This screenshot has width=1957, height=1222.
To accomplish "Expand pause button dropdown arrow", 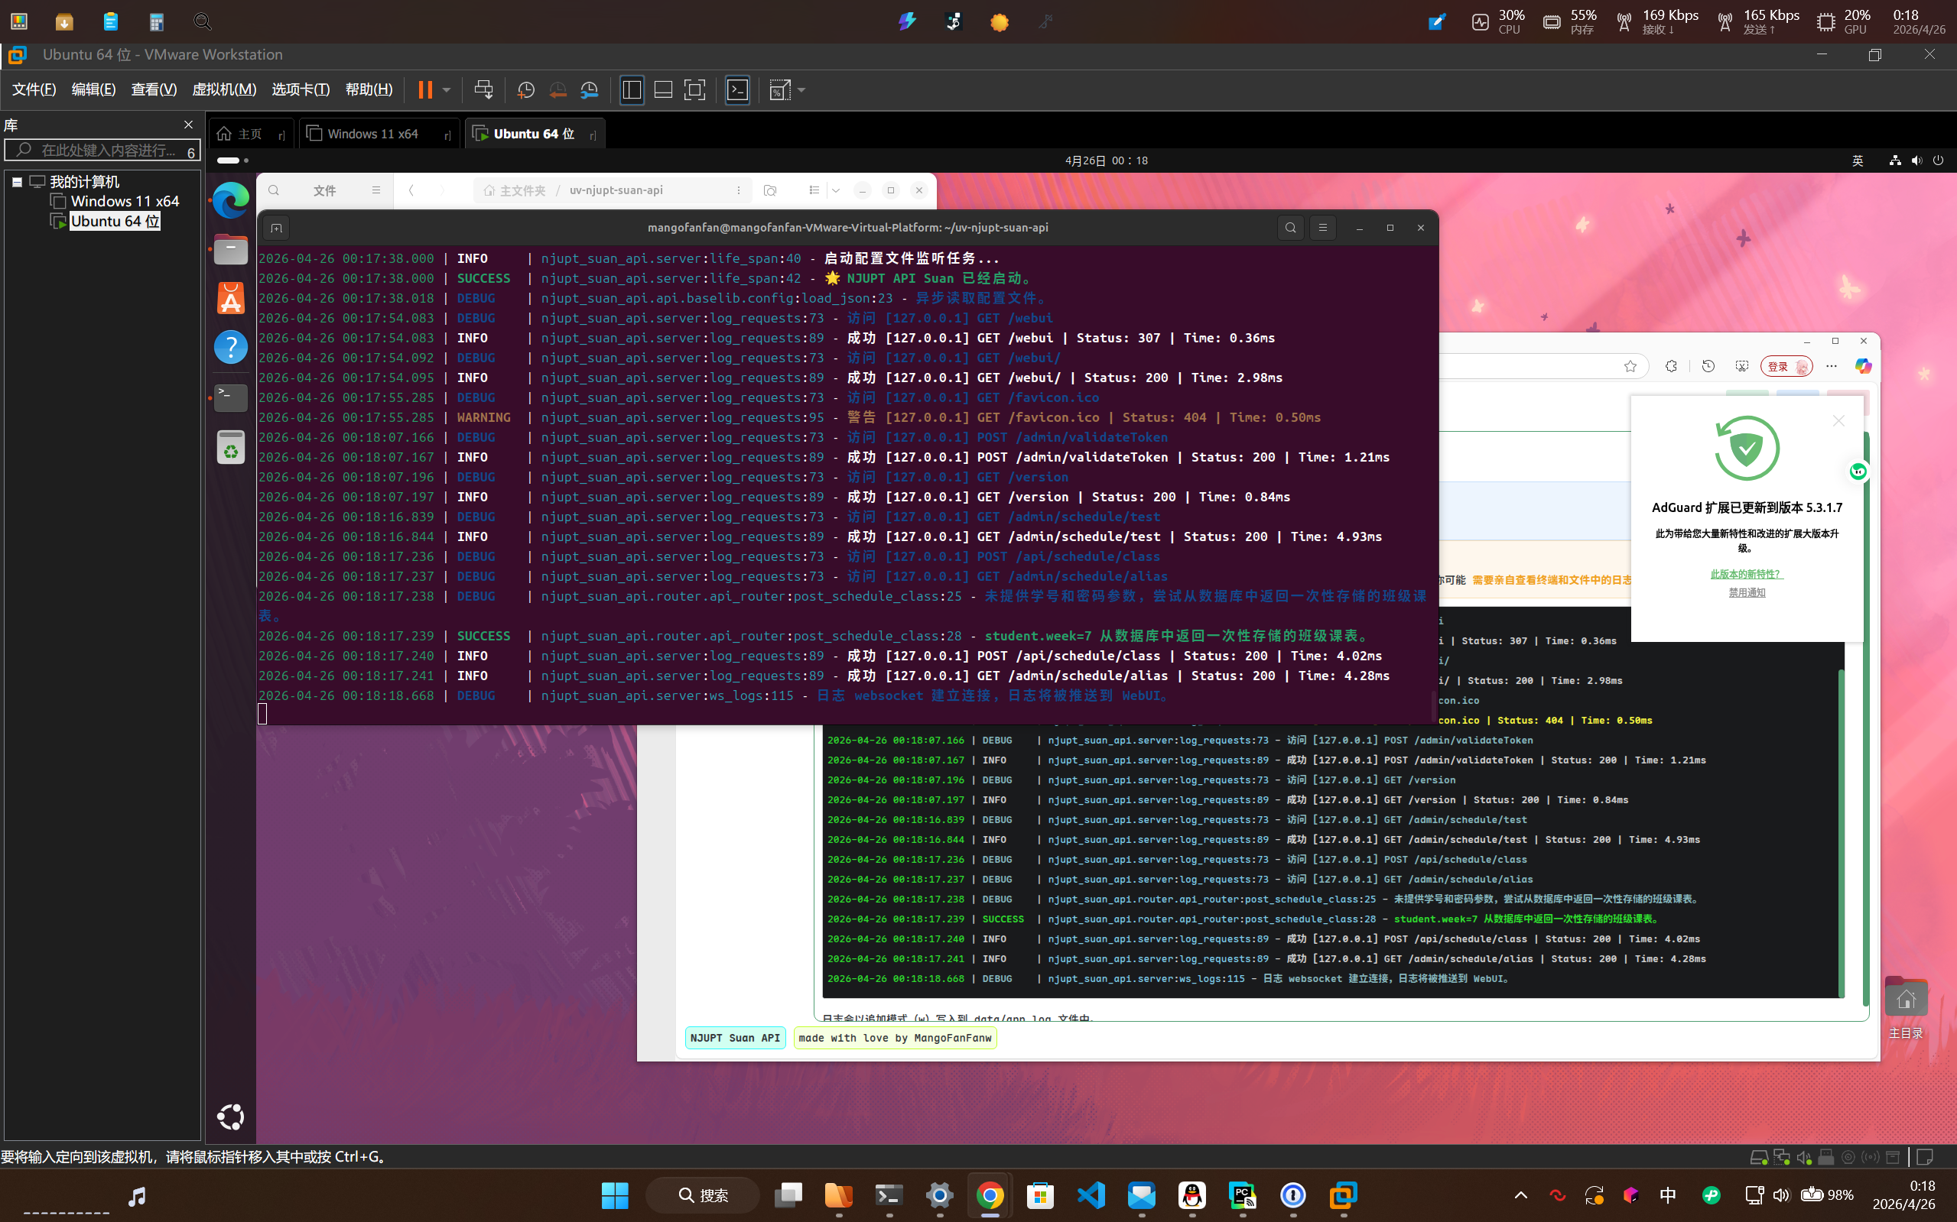I will [x=447, y=90].
